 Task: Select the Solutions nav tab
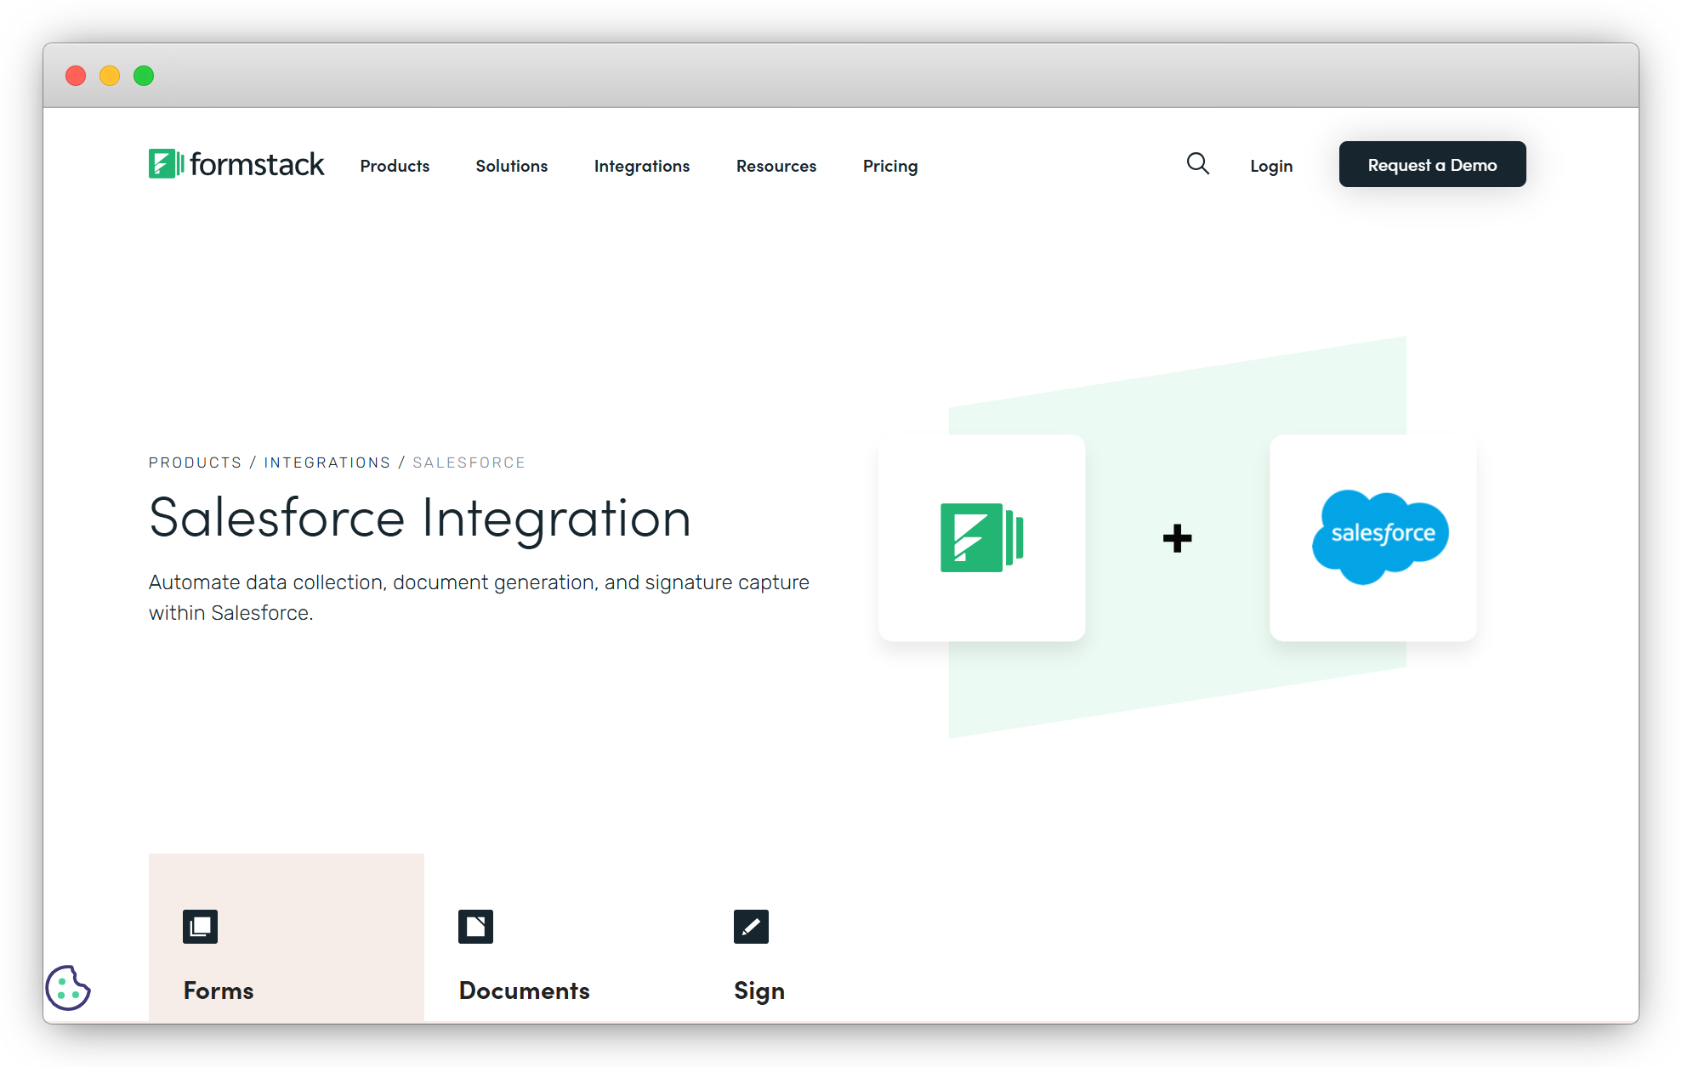pyautogui.click(x=511, y=166)
